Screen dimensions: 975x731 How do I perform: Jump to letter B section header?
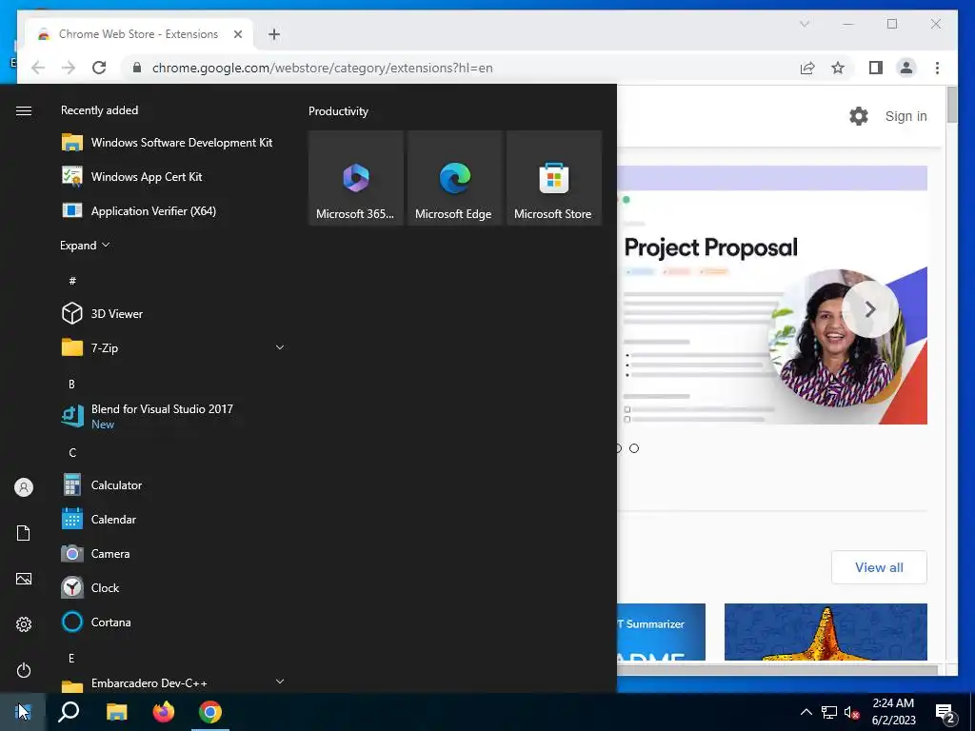tap(71, 385)
